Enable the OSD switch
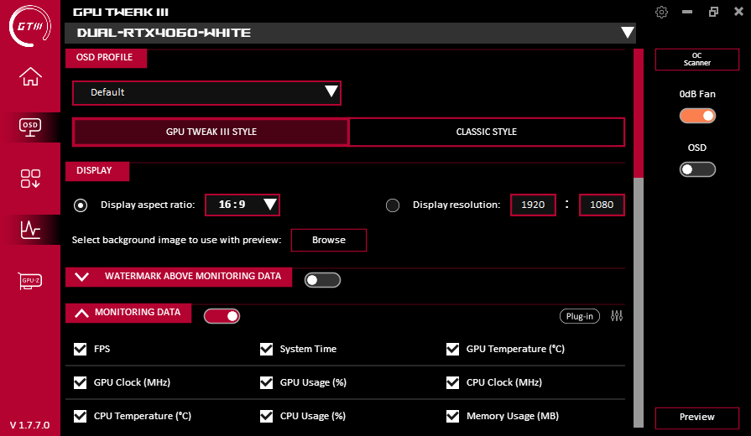The height and width of the screenshot is (436, 751). coord(697,169)
